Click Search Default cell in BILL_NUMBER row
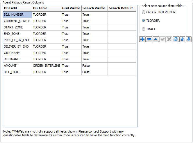 tap(122, 15)
